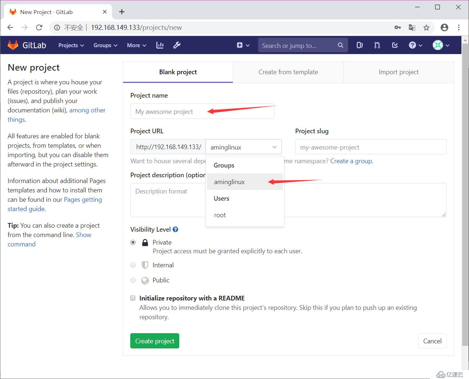Switch to Create from template tab
Image resolution: width=469 pixels, height=379 pixels.
pyautogui.click(x=288, y=72)
